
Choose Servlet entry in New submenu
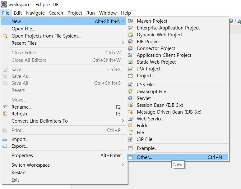click(x=178, y=98)
